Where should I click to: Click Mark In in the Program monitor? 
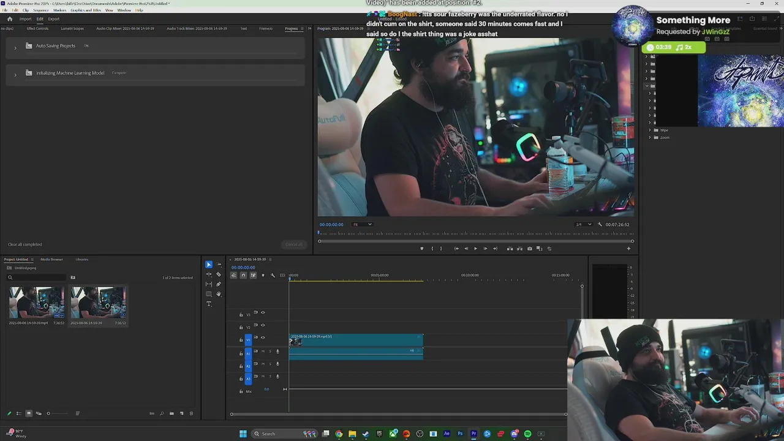click(x=432, y=249)
